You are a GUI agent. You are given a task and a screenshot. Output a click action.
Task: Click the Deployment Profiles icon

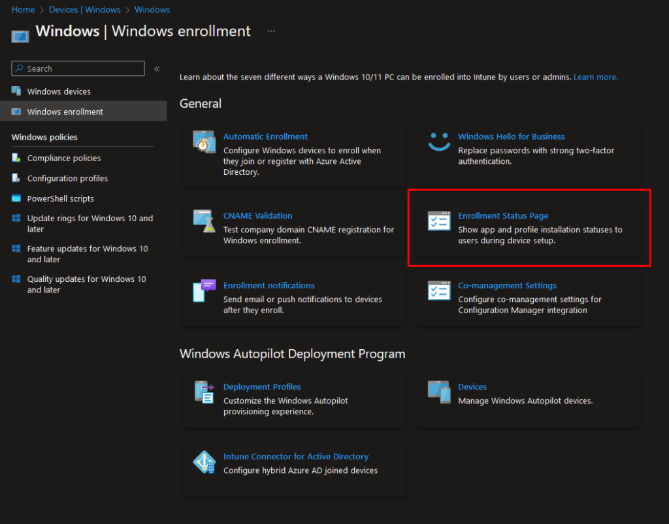[x=204, y=392]
